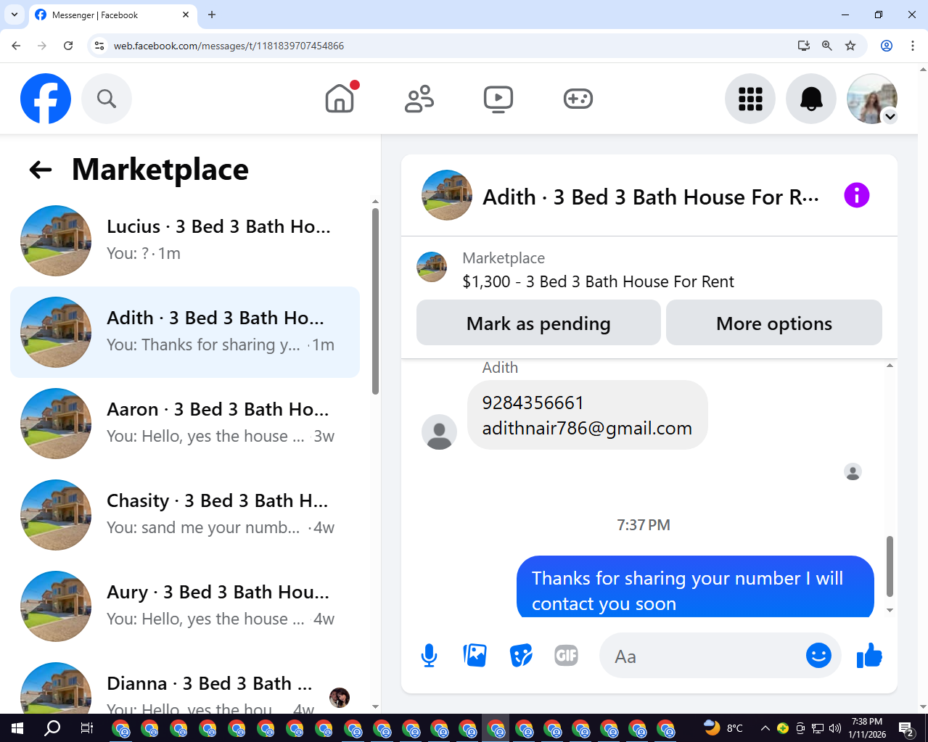
Task: Show hidden system tray icons
Action: [765, 728]
